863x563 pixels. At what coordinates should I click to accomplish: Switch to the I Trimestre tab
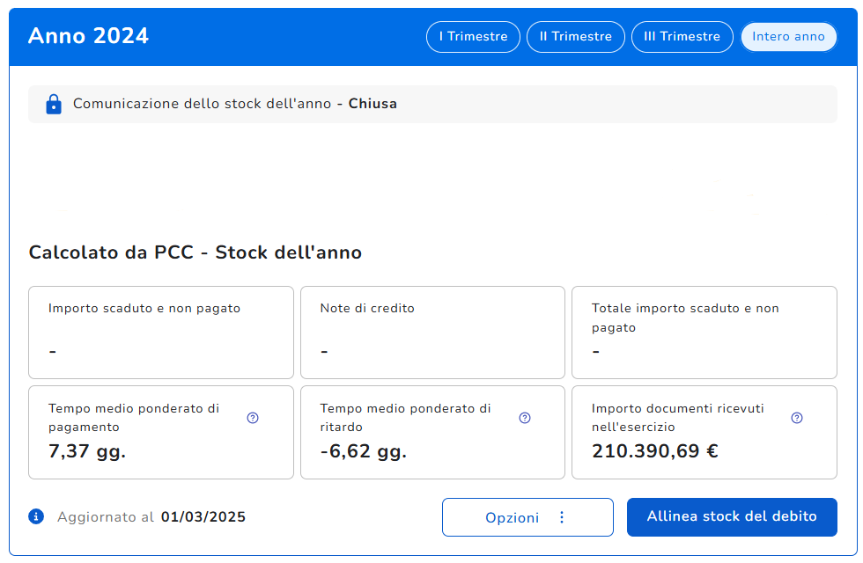click(x=473, y=37)
